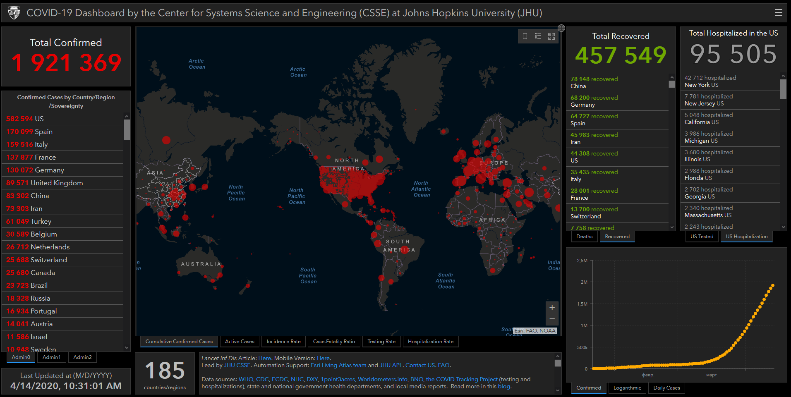Switch to Case-Fatality Ratio tab
Viewport: 791px width, 397px height.
334,342
